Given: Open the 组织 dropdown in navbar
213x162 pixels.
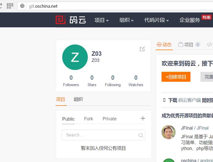Looking at the screenshot, I should pyautogui.click(x=126, y=20).
